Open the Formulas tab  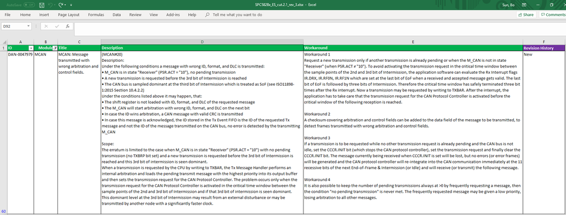[x=96, y=15]
